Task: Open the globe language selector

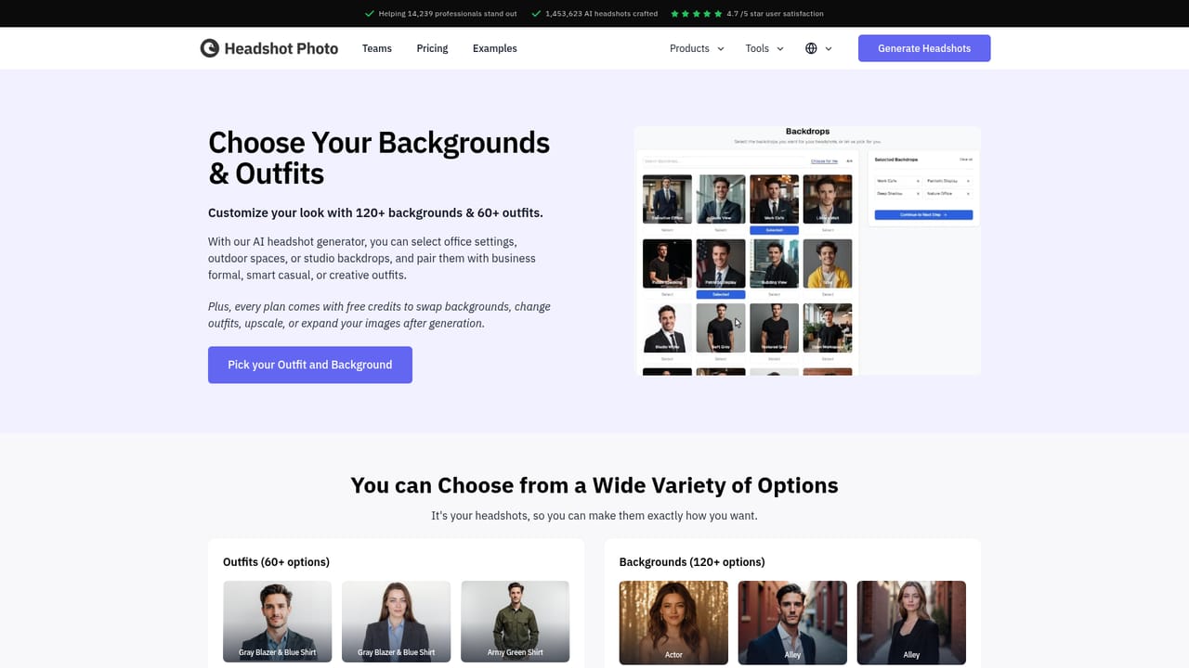Action: click(x=818, y=48)
